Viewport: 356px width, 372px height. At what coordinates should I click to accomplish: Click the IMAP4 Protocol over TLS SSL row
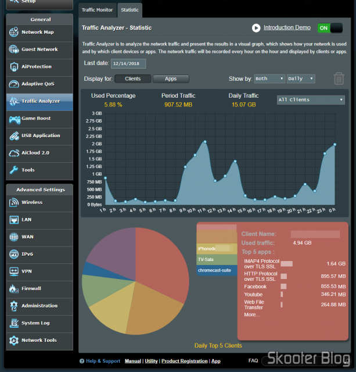(x=294, y=264)
